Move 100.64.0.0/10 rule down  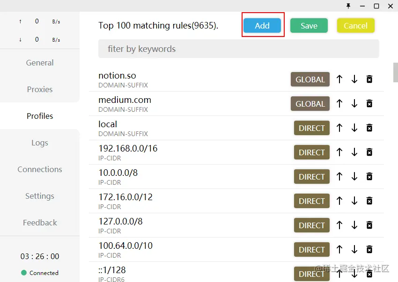tap(354, 250)
